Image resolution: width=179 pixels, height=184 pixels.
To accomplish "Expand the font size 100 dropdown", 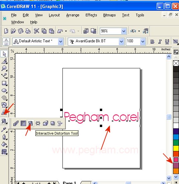I will click(x=143, y=41).
